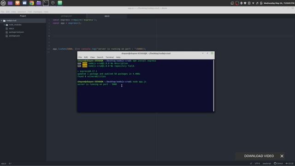
Task: Click the const app = express() line
Action: coord(67,23)
